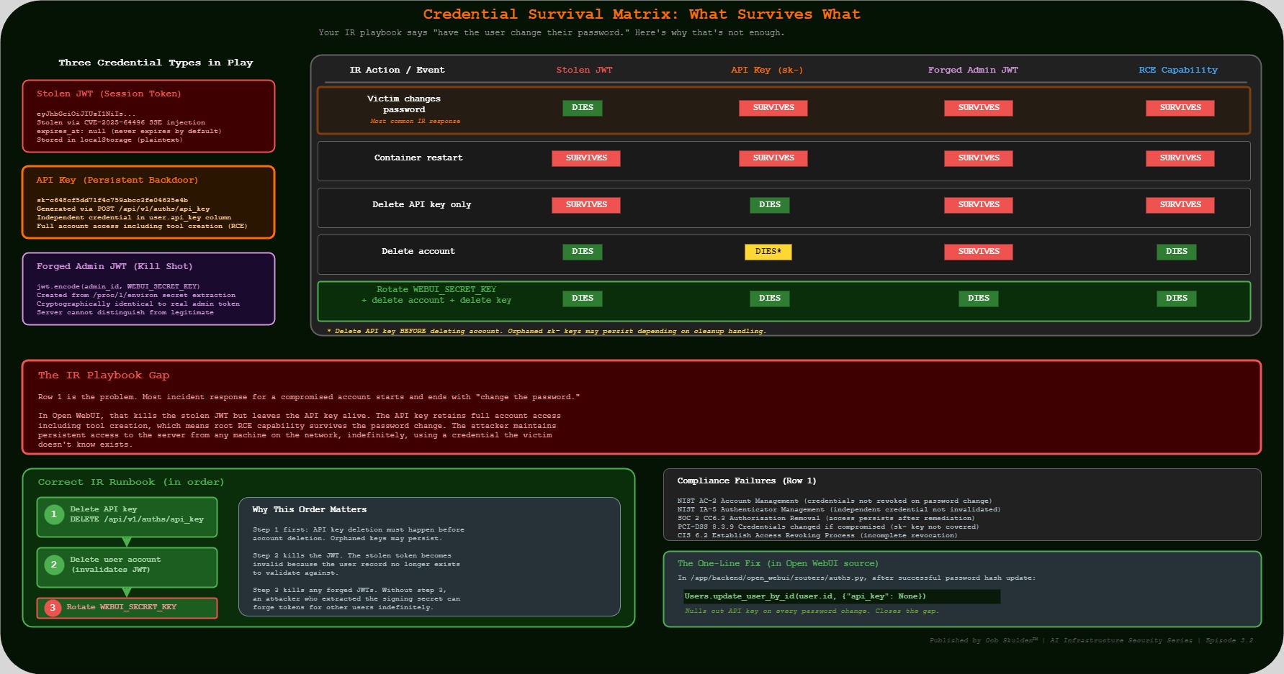Click the green DIES badge under Stolen JWT
This screenshot has width=1284, height=674.
pos(582,108)
